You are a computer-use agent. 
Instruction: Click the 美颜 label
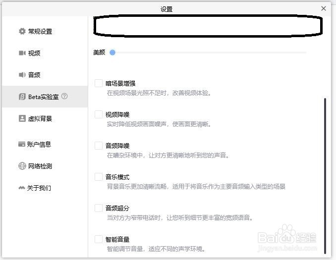[x=99, y=52]
